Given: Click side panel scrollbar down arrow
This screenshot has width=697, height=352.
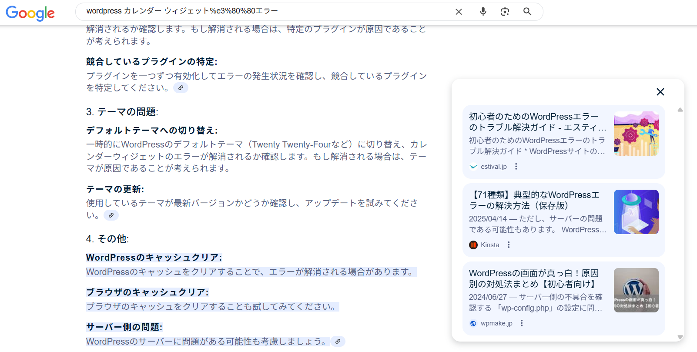Looking at the screenshot, I should 680,337.
